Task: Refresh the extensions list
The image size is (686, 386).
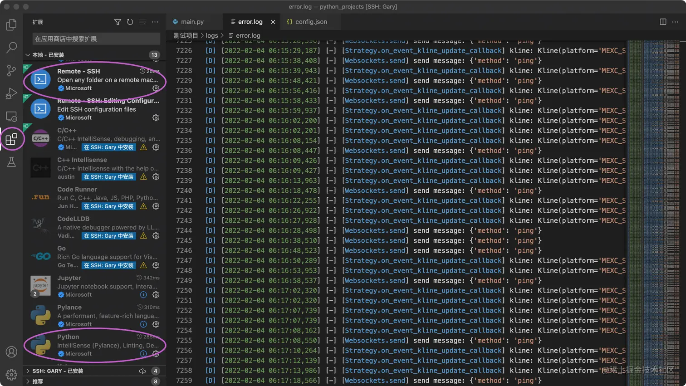Action: coord(130,22)
